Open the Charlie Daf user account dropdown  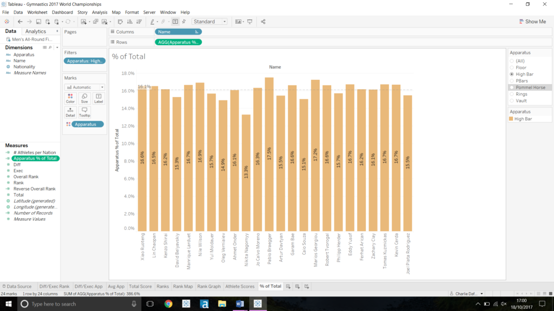tap(466, 294)
